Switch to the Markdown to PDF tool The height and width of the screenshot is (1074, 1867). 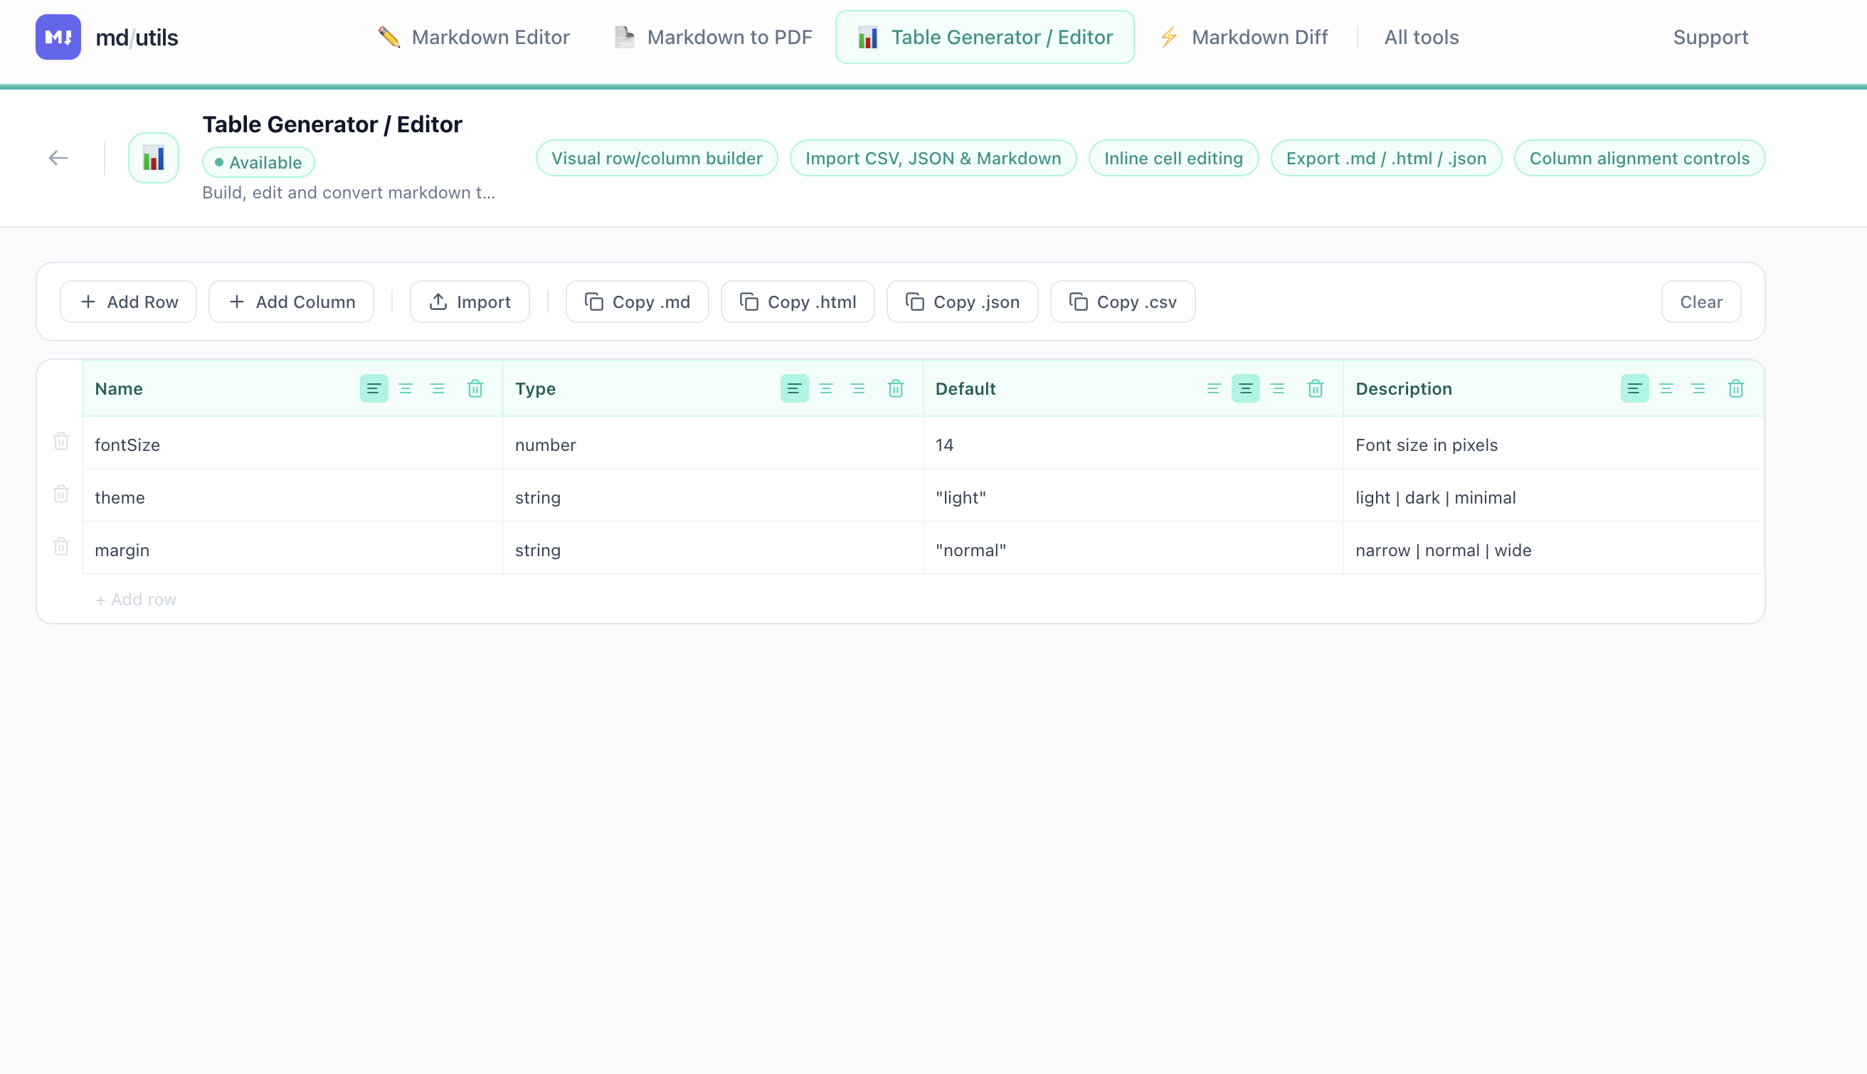point(712,37)
